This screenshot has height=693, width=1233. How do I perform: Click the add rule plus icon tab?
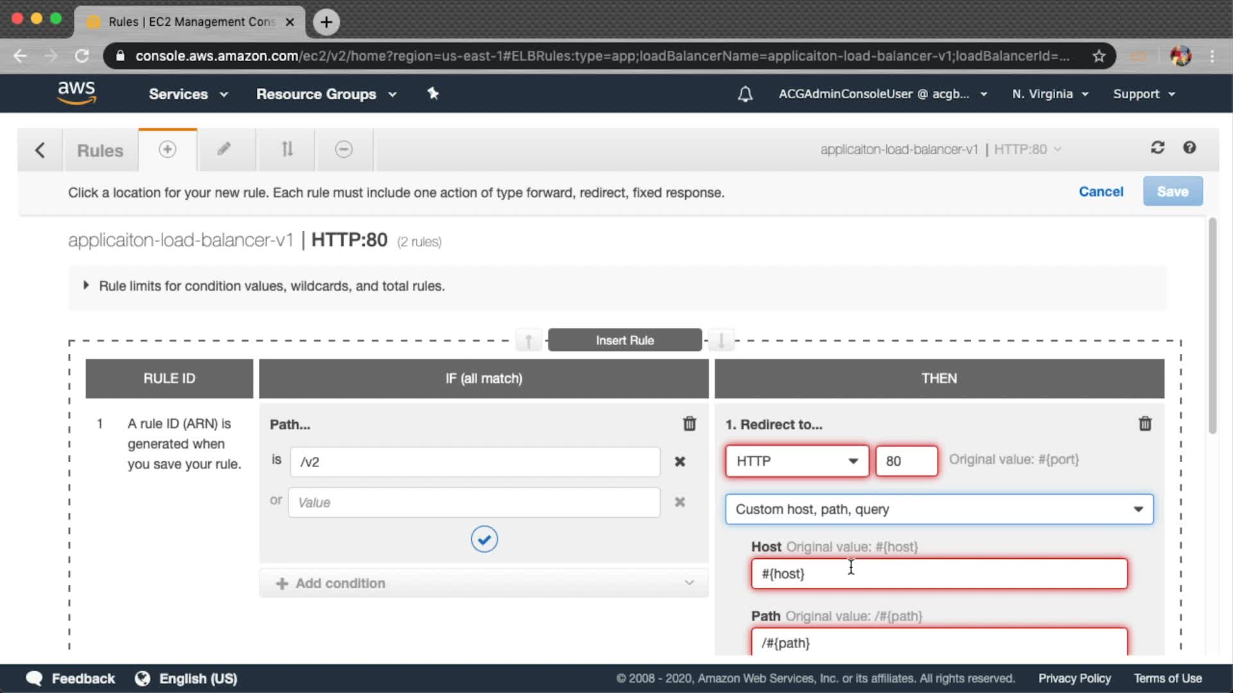pyautogui.click(x=167, y=150)
